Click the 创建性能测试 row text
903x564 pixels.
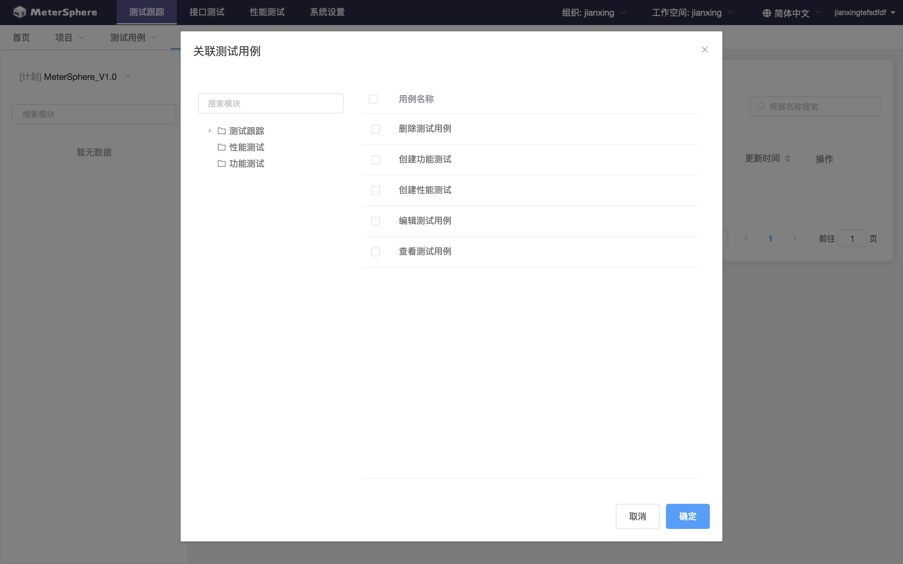pos(425,190)
